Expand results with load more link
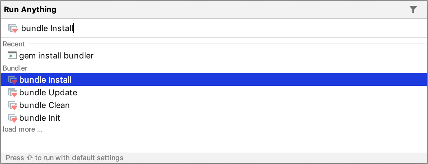Image resolution: width=428 pixels, height=164 pixels. tap(23, 129)
